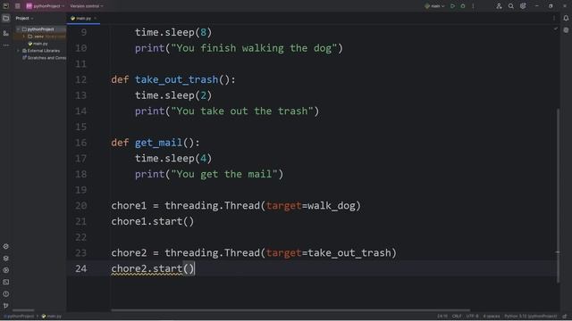Image resolution: width=572 pixels, height=321 pixels.
Task: Click the inspections checkmark widget in editor
Action: pyautogui.click(x=556, y=29)
